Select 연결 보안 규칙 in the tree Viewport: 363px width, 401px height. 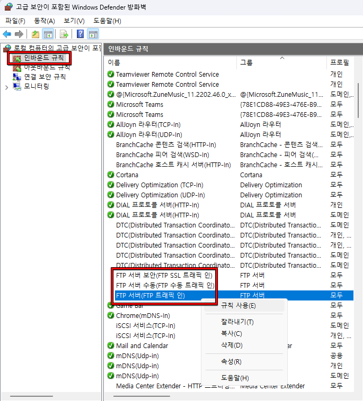45,77
